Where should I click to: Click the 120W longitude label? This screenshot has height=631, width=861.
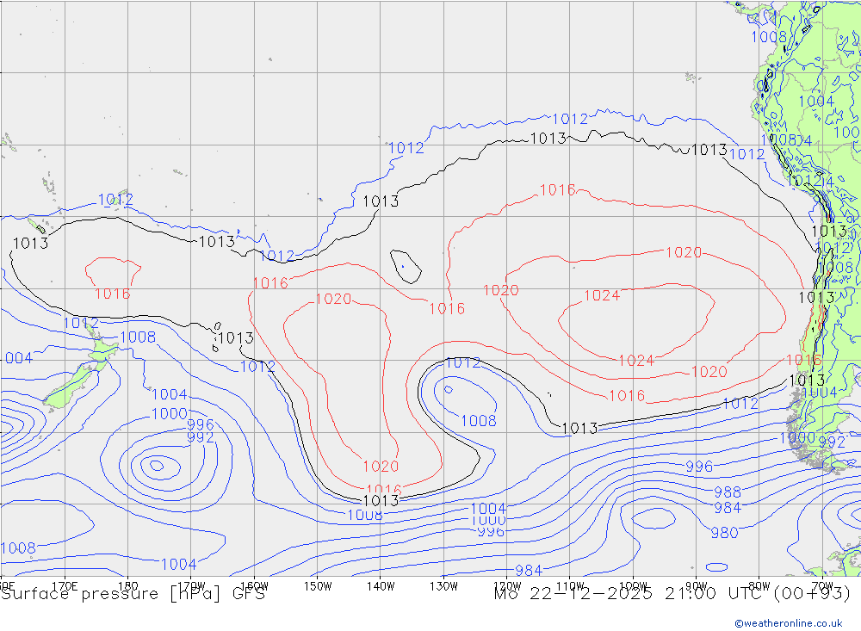pos(507,586)
